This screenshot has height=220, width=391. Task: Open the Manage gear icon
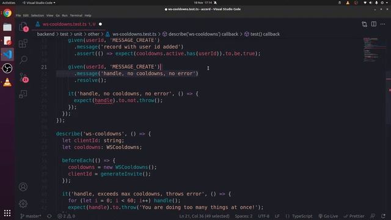pyautogui.click(x=23, y=204)
